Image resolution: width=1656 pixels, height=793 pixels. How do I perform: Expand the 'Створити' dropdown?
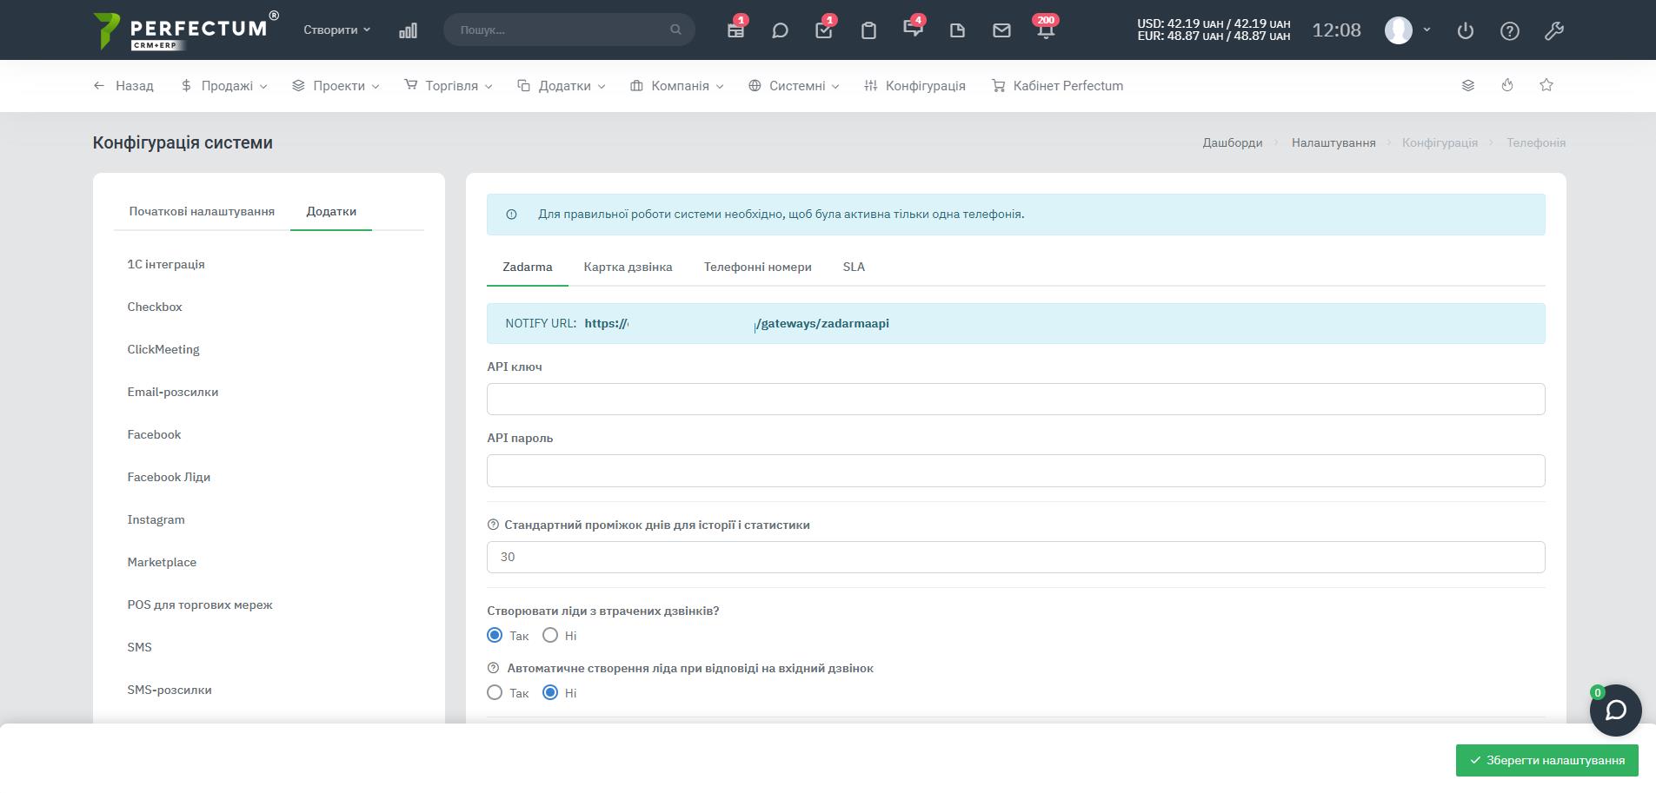[x=336, y=30]
